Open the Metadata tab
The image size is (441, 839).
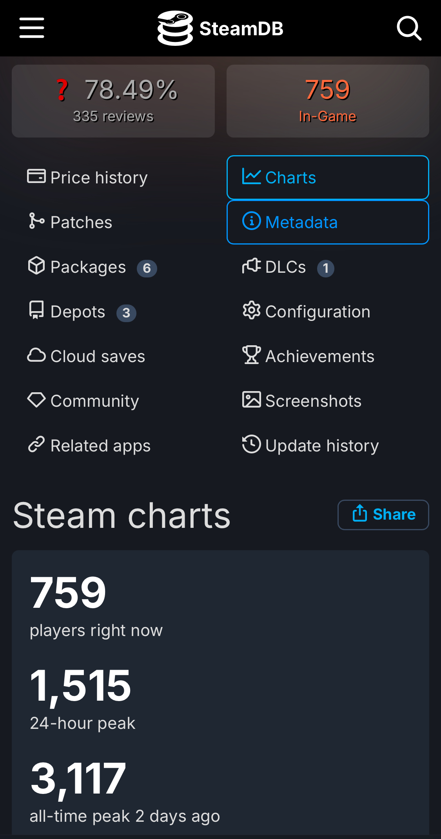328,222
